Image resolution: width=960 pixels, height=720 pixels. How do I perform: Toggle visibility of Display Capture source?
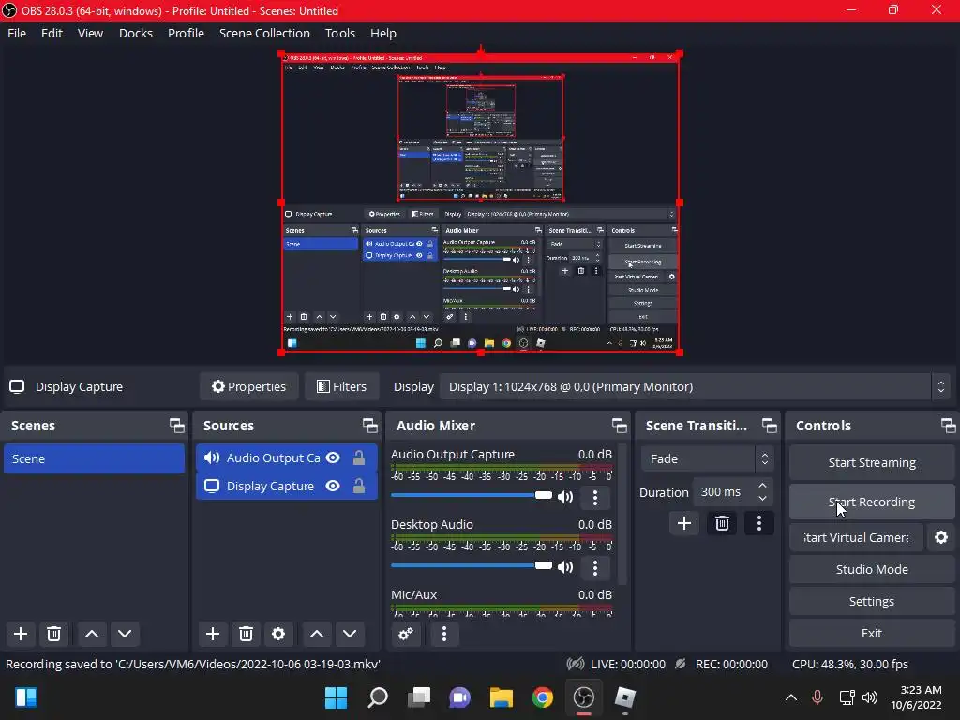(x=333, y=486)
